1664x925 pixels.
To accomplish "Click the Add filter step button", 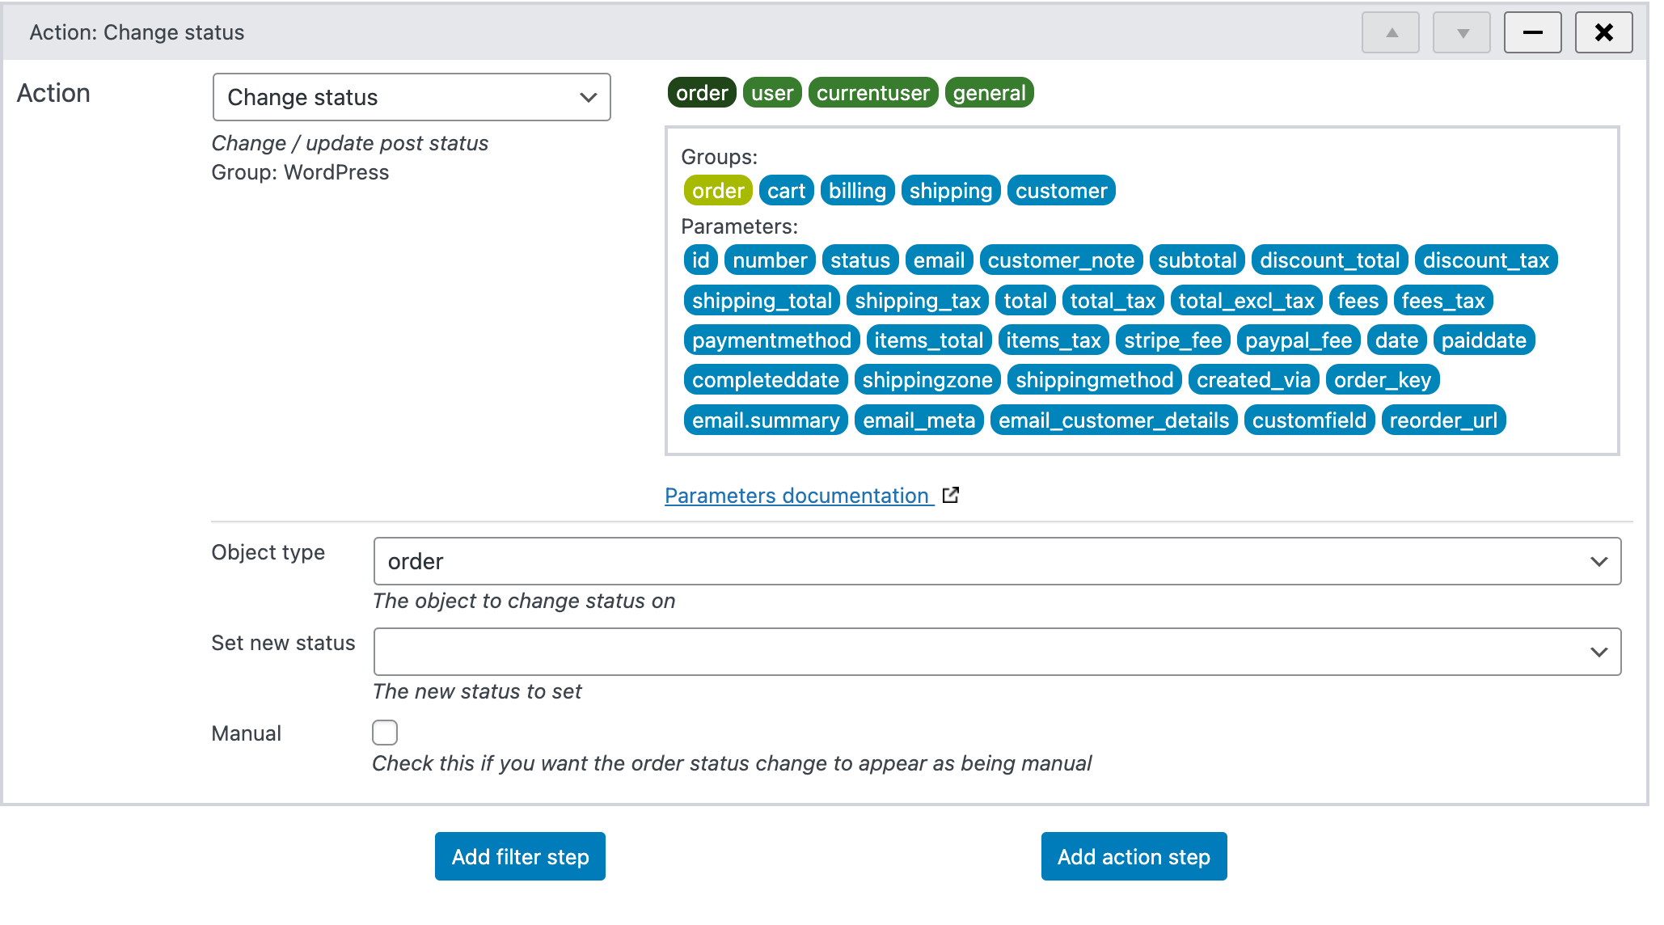I will point(519,855).
